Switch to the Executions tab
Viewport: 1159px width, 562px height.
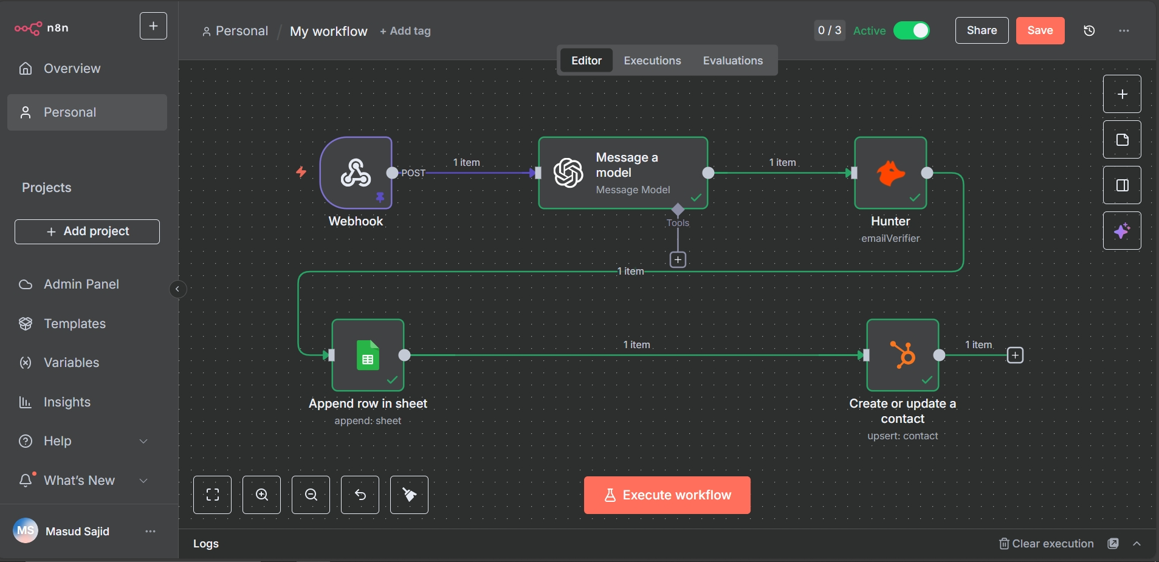coord(653,61)
